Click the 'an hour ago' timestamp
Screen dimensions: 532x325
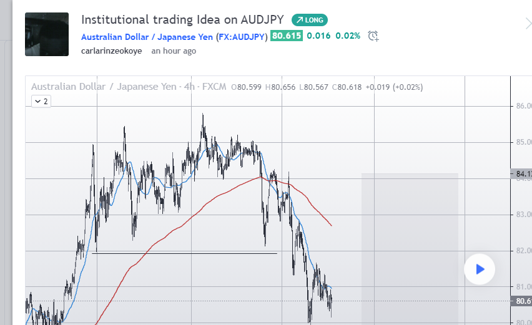pyautogui.click(x=174, y=51)
